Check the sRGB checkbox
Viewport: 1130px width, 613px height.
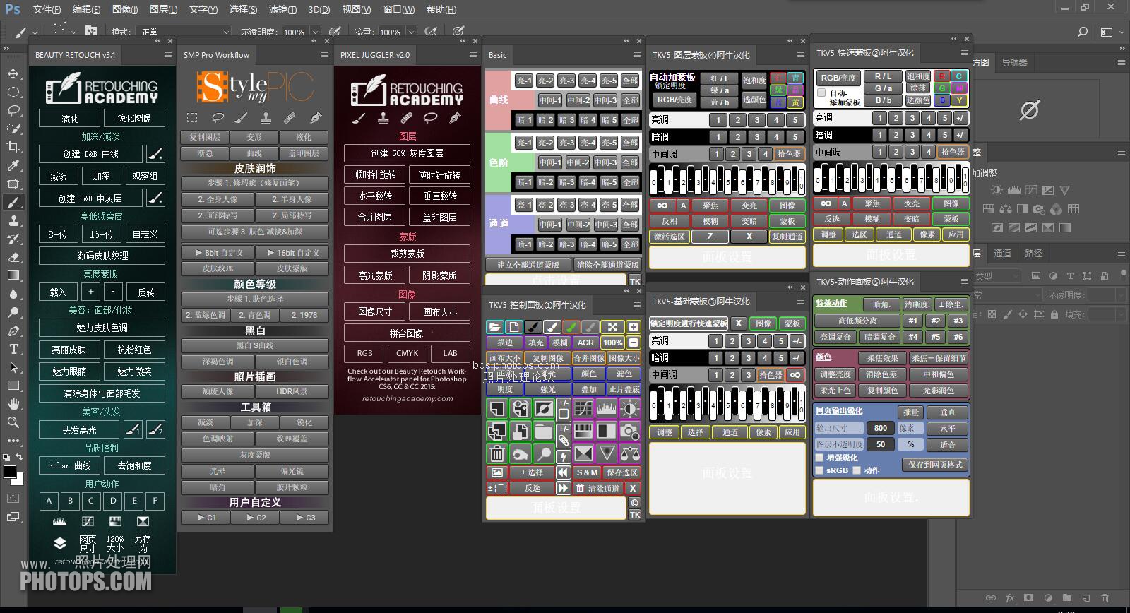tap(819, 470)
